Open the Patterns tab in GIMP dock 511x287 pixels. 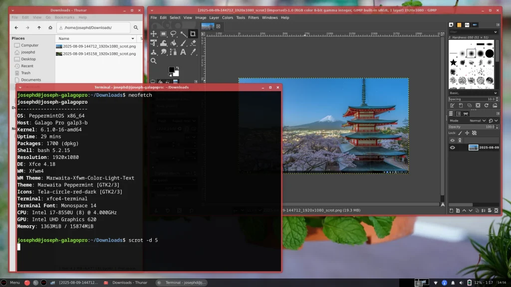pos(459,25)
